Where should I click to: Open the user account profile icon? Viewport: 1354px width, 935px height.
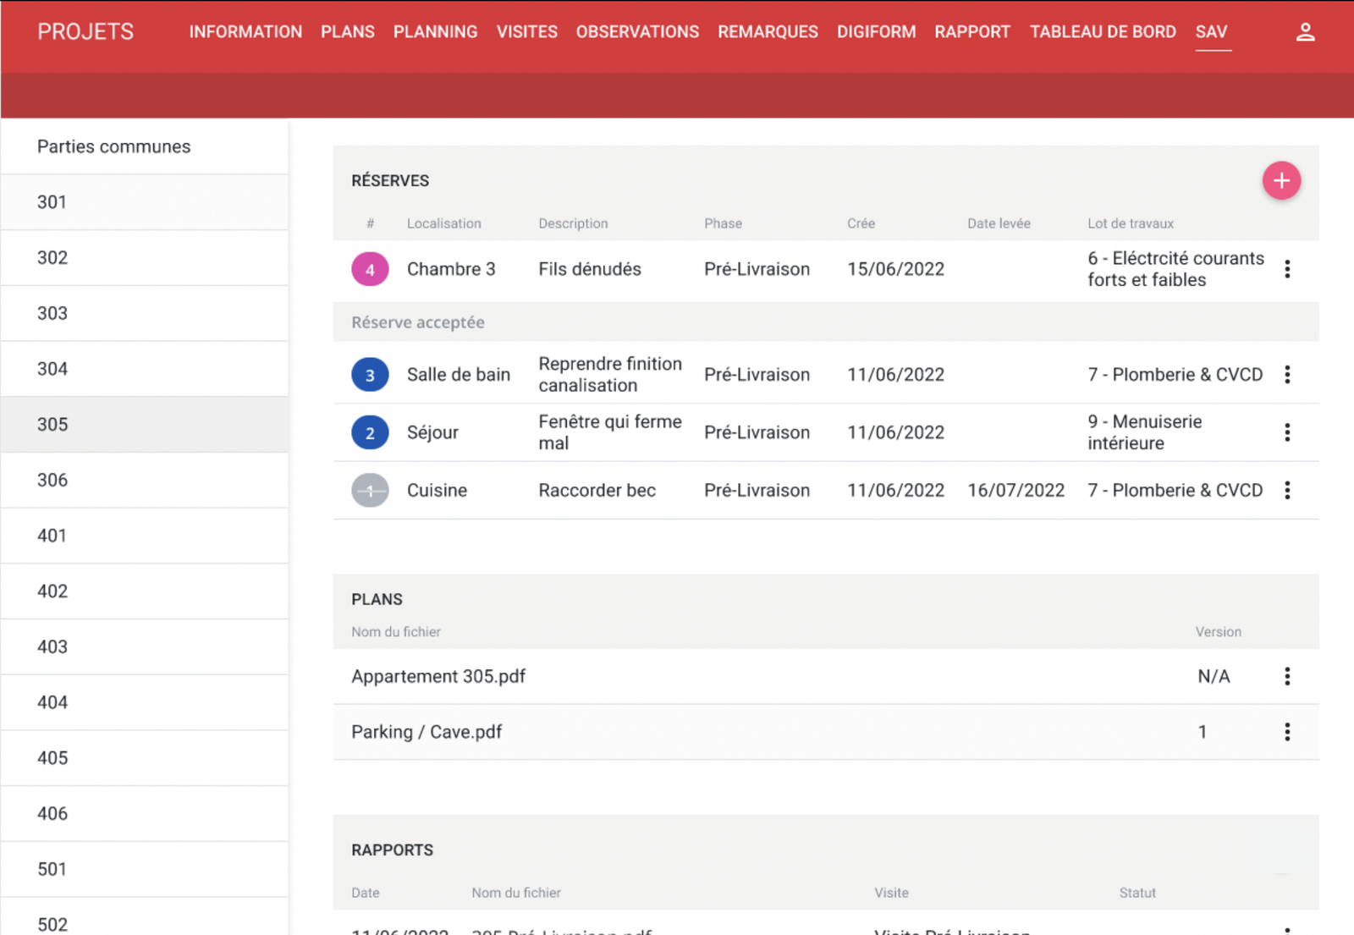pyautogui.click(x=1305, y=32)
